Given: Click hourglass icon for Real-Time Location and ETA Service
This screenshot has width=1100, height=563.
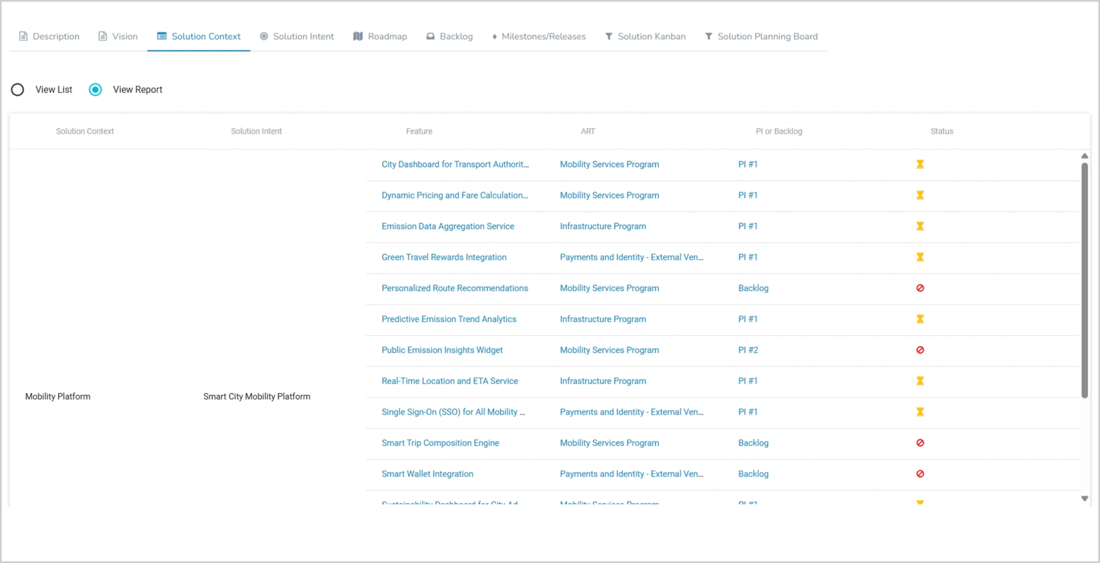Looking at the screenshot, I should coord(920,381).
